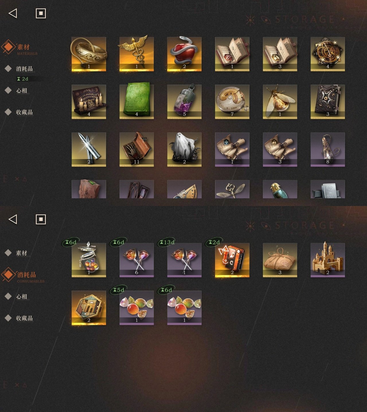
Task: Select the orange cassette device with 2d timer
Action: pos(232,260)
